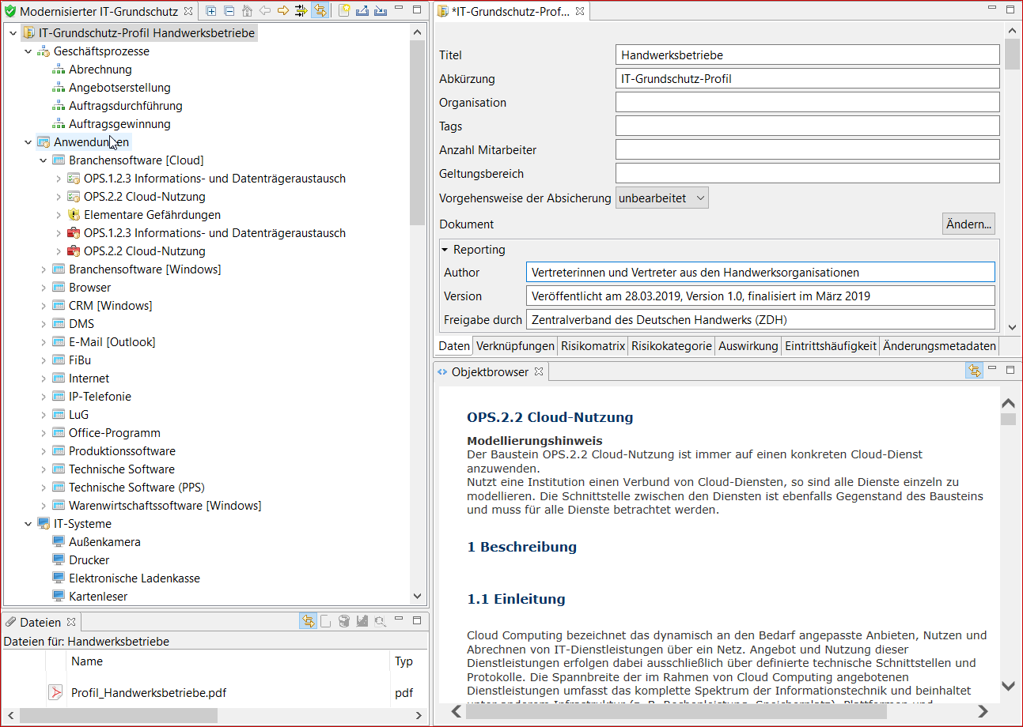Open the Vorgehensweise der Absicherung dropdown

[x=662, y=198]
